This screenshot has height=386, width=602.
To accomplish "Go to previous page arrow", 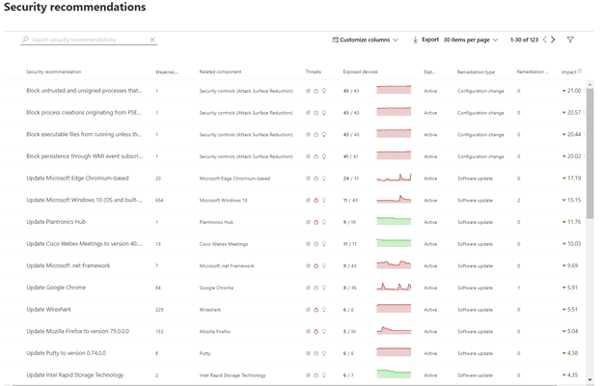I will click(544, 40).
